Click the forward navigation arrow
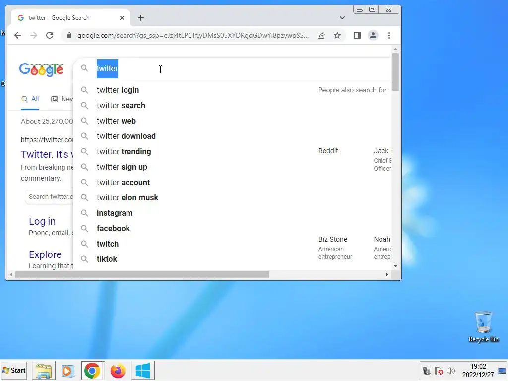Viewport: 508px width, 381px height. click(x=34, y=35)
